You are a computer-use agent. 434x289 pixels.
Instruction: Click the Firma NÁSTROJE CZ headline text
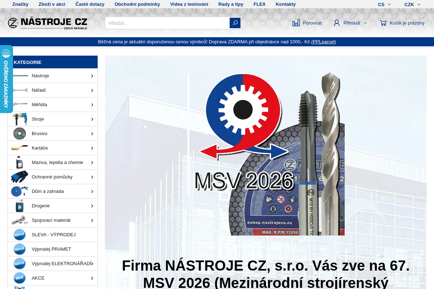click(266, 273)
